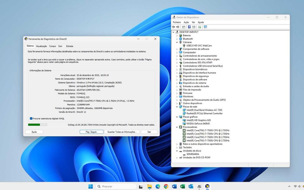This screenshot has height=190, width=304.
Task: Click the Back arrow in Gestor de Dispositivos toolbar
Action: pos(174,27)
